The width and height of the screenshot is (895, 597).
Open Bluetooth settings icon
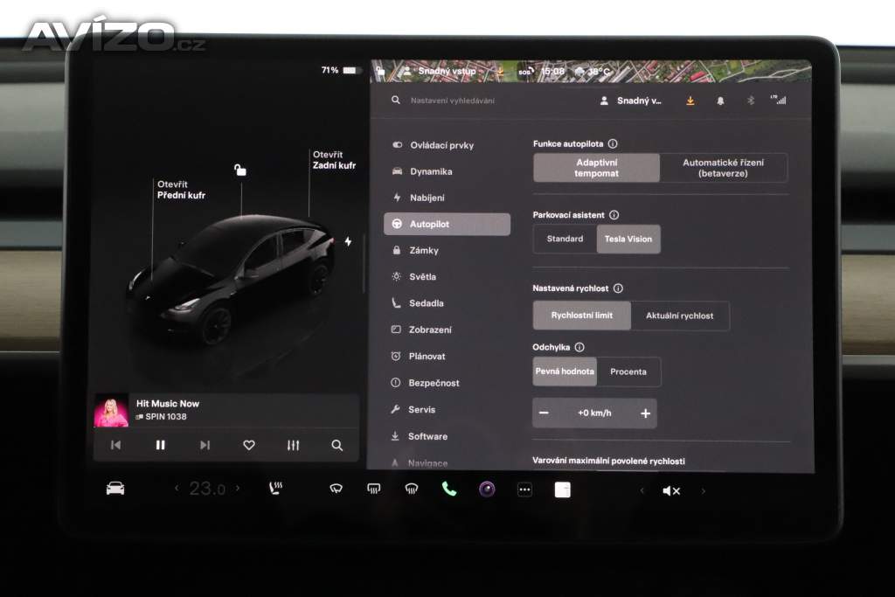(751, 101)
